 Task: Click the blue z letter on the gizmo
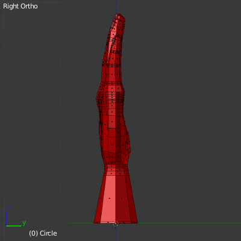[9, 208]
